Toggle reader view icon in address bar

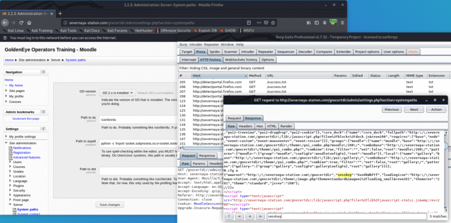pos(249,23)
